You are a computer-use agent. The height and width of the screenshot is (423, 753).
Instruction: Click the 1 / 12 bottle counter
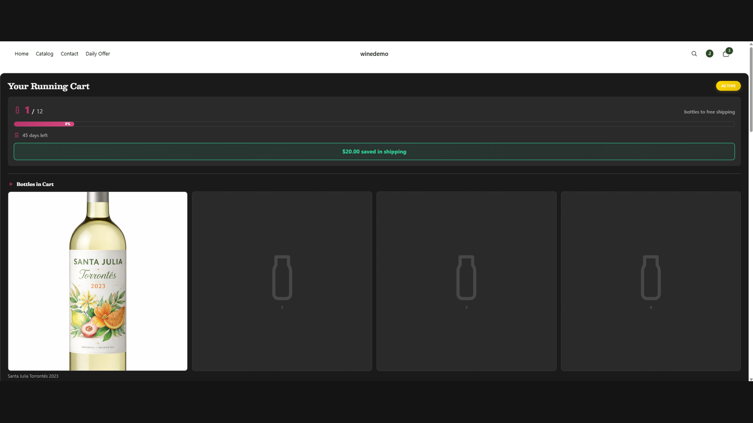tap(34, 110)
